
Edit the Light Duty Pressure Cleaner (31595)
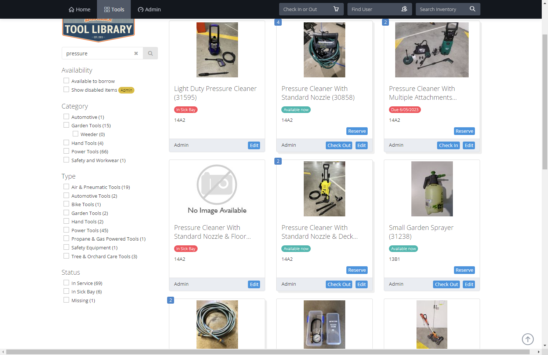point(254,146)
